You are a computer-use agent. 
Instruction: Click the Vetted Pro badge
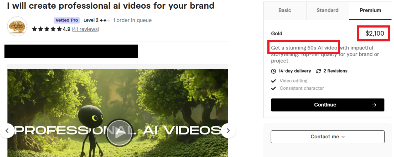coord(67,20)
